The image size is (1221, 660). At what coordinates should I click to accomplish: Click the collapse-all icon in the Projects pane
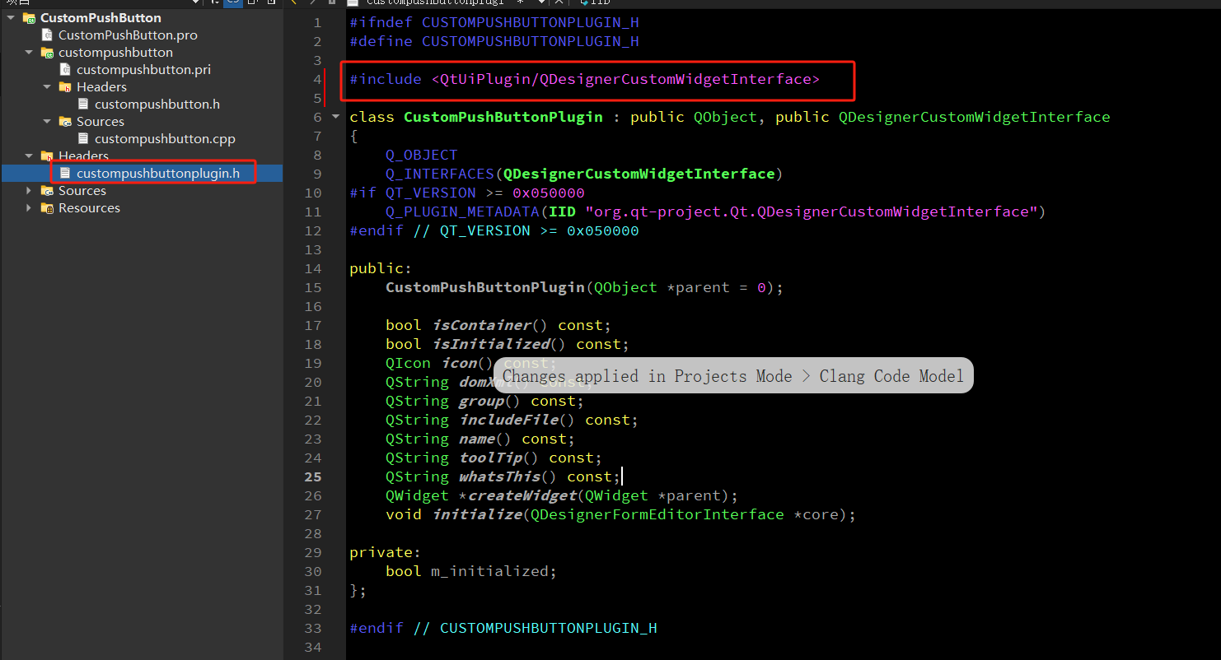tap(252, 3)
